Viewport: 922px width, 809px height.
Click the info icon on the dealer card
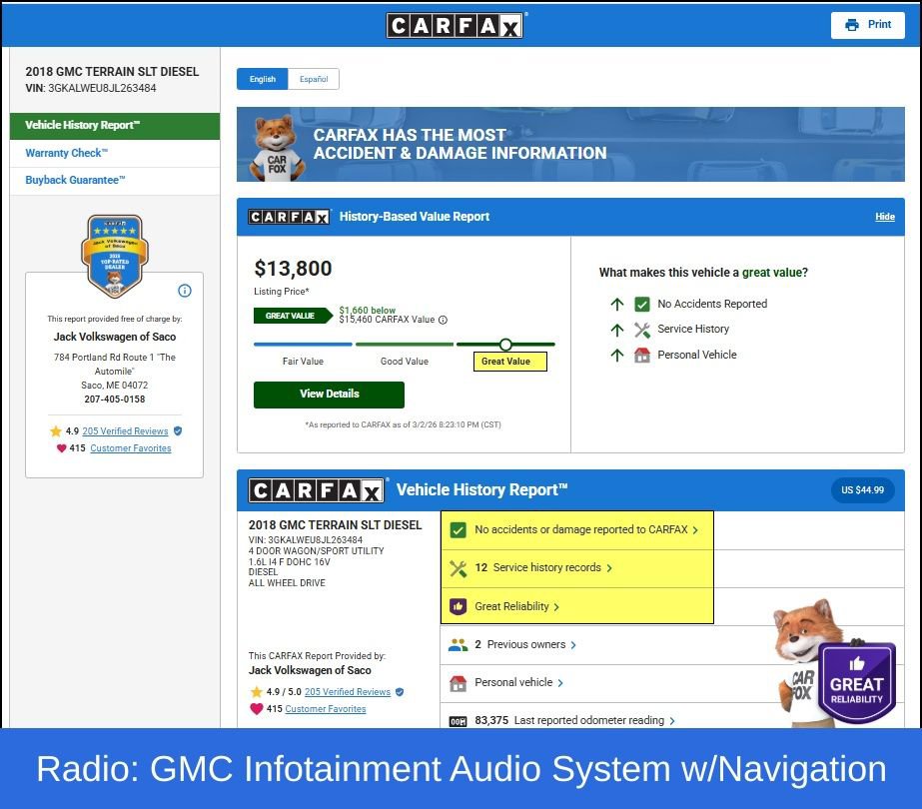[x=184, y=291]
